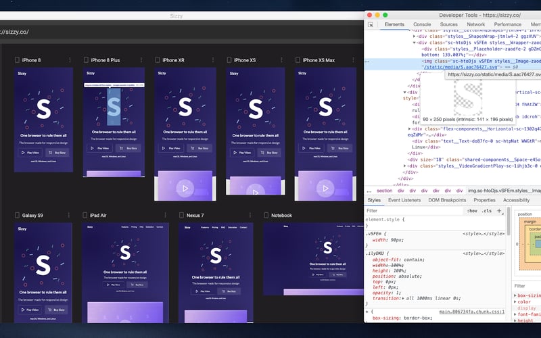Toggle the .cls element classes panel
This screenshot has width=541, height=338.
coord(487,211)
